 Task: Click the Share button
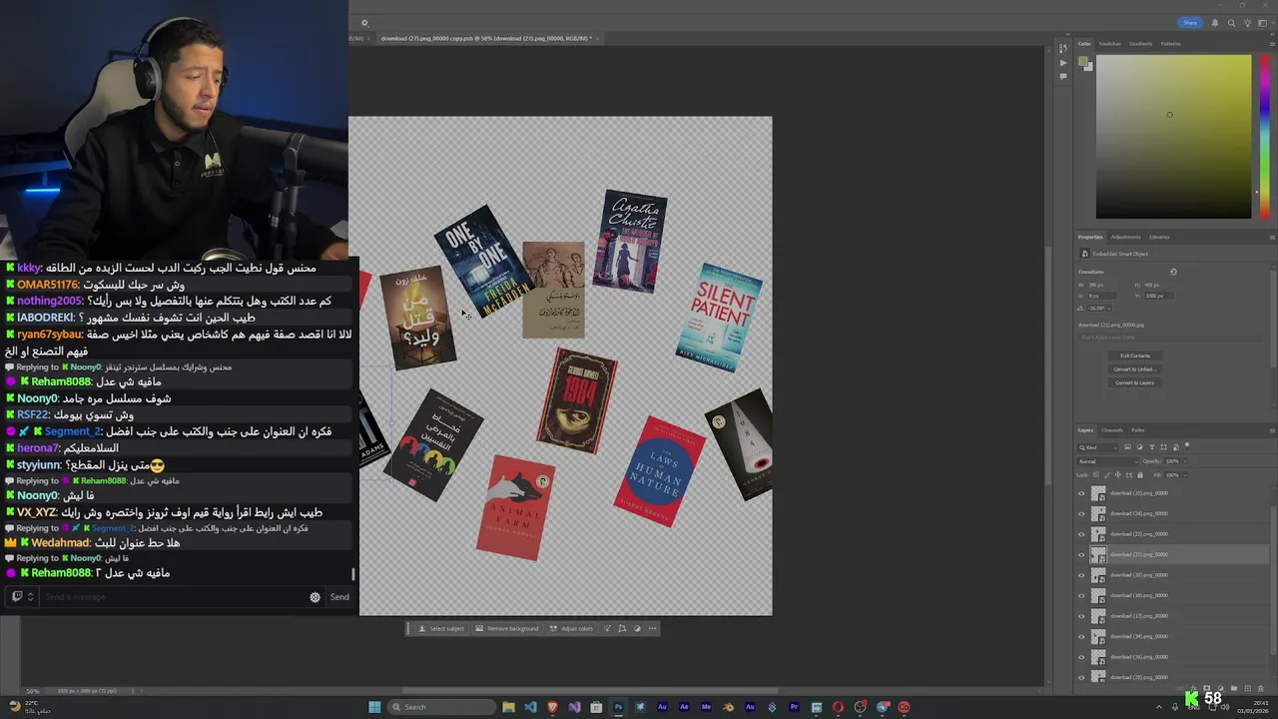click(x=1190, y=23)
